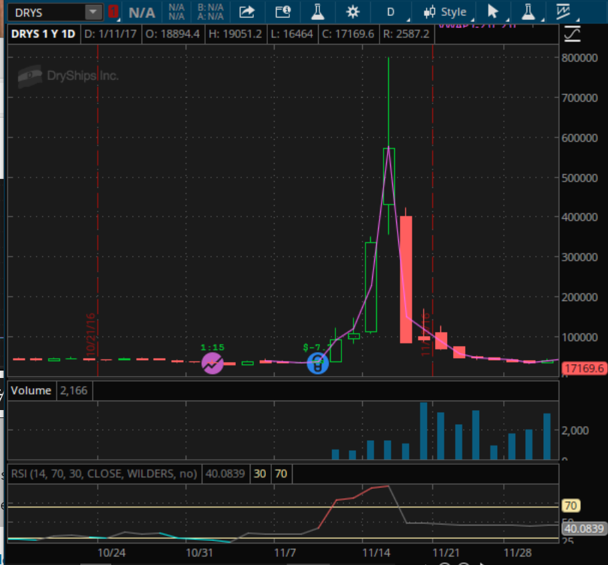The height and width of the screenshot is (565, 608).
Task: Click the 40.0839 RSI axis bubble
Action: coord(584,528)
